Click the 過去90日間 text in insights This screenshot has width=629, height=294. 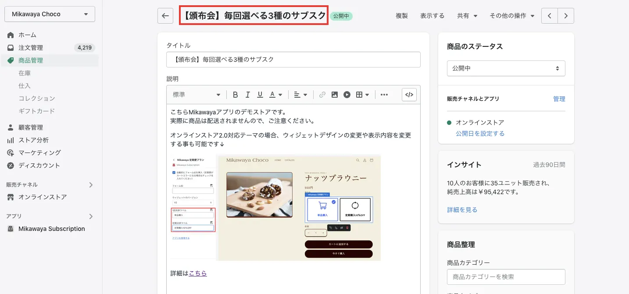tap(549, 165)
